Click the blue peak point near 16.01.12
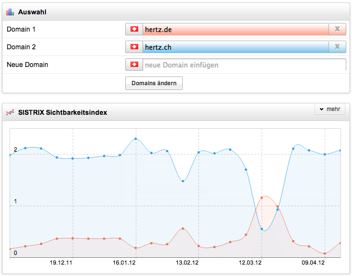Screen dimensions: 352x276 pos(136,139)
